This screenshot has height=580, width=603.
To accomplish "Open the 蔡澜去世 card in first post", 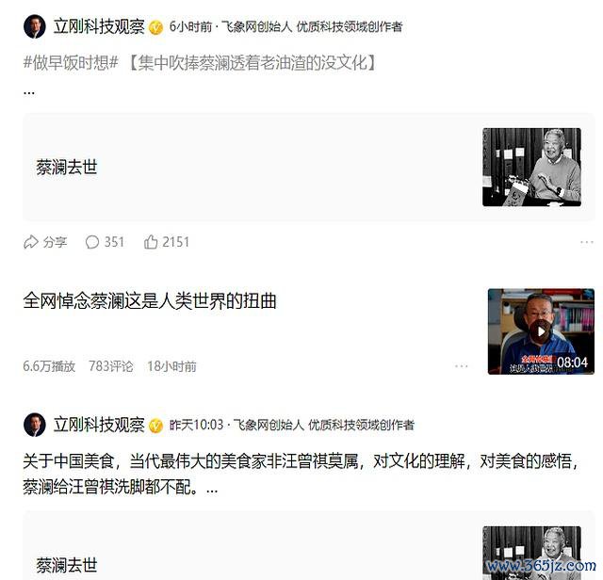I will [x=309, y=168].
